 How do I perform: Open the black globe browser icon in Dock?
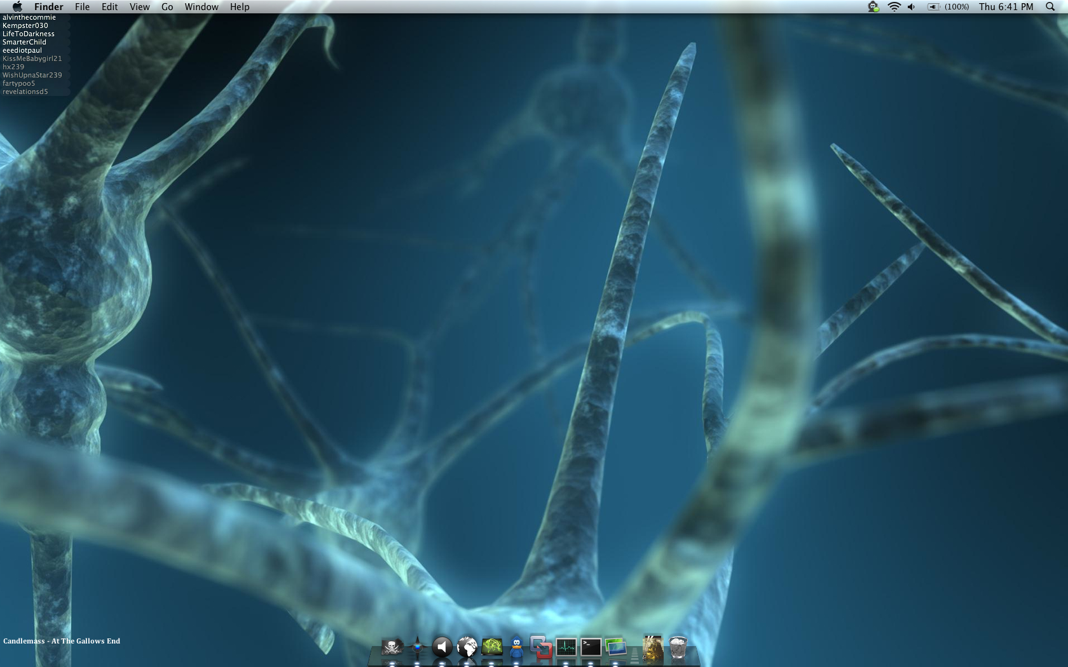click(467, 647)
